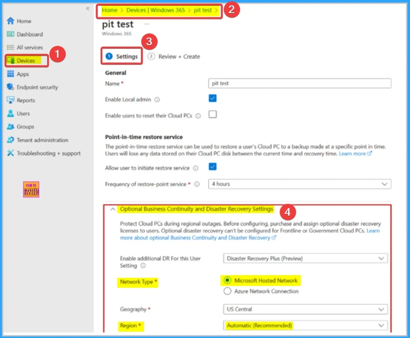This screenshot has height=338, width=410.
Task: Click the Tenant administration icon
Action: 10,140
